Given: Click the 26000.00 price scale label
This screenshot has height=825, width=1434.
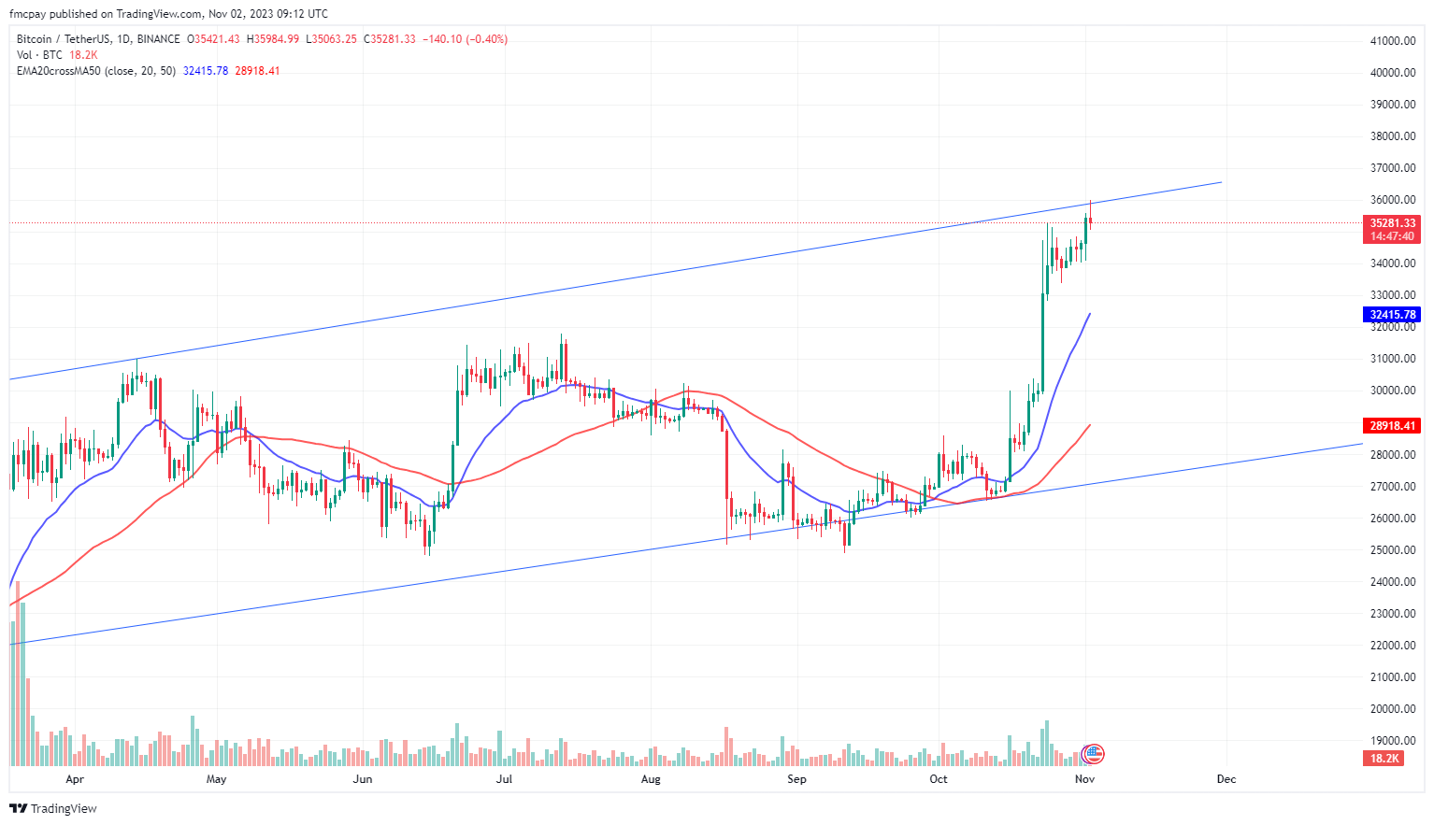Looking at the screenshot, I should [1393, 519].
